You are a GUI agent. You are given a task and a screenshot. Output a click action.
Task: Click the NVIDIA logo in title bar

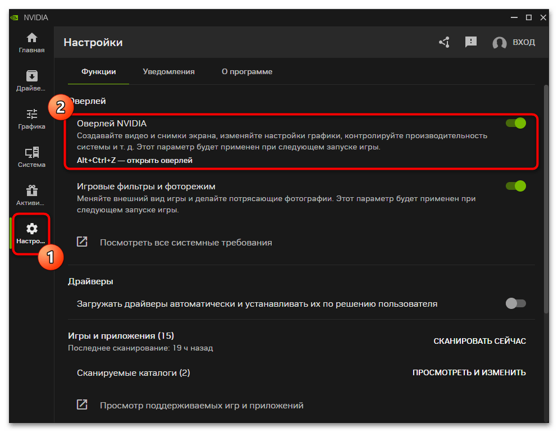15,17
